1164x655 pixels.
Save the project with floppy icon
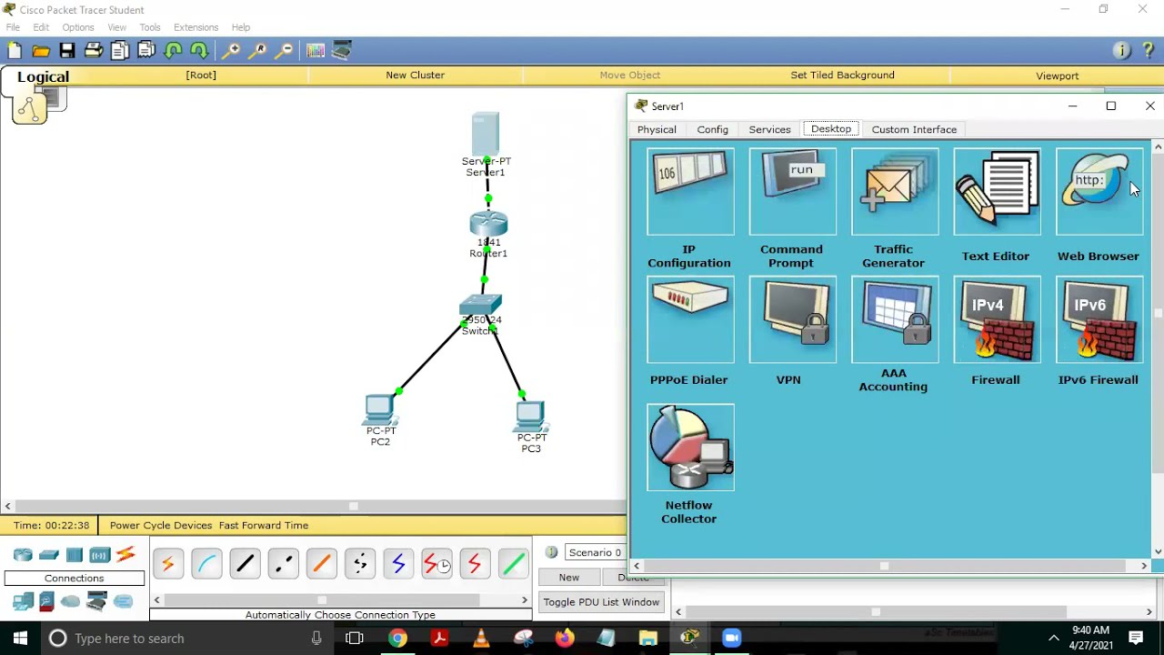point(67,51)
